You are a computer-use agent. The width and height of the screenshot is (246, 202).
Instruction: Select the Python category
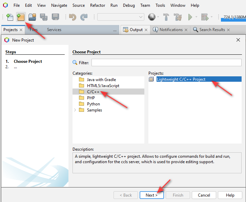[93, 104]
